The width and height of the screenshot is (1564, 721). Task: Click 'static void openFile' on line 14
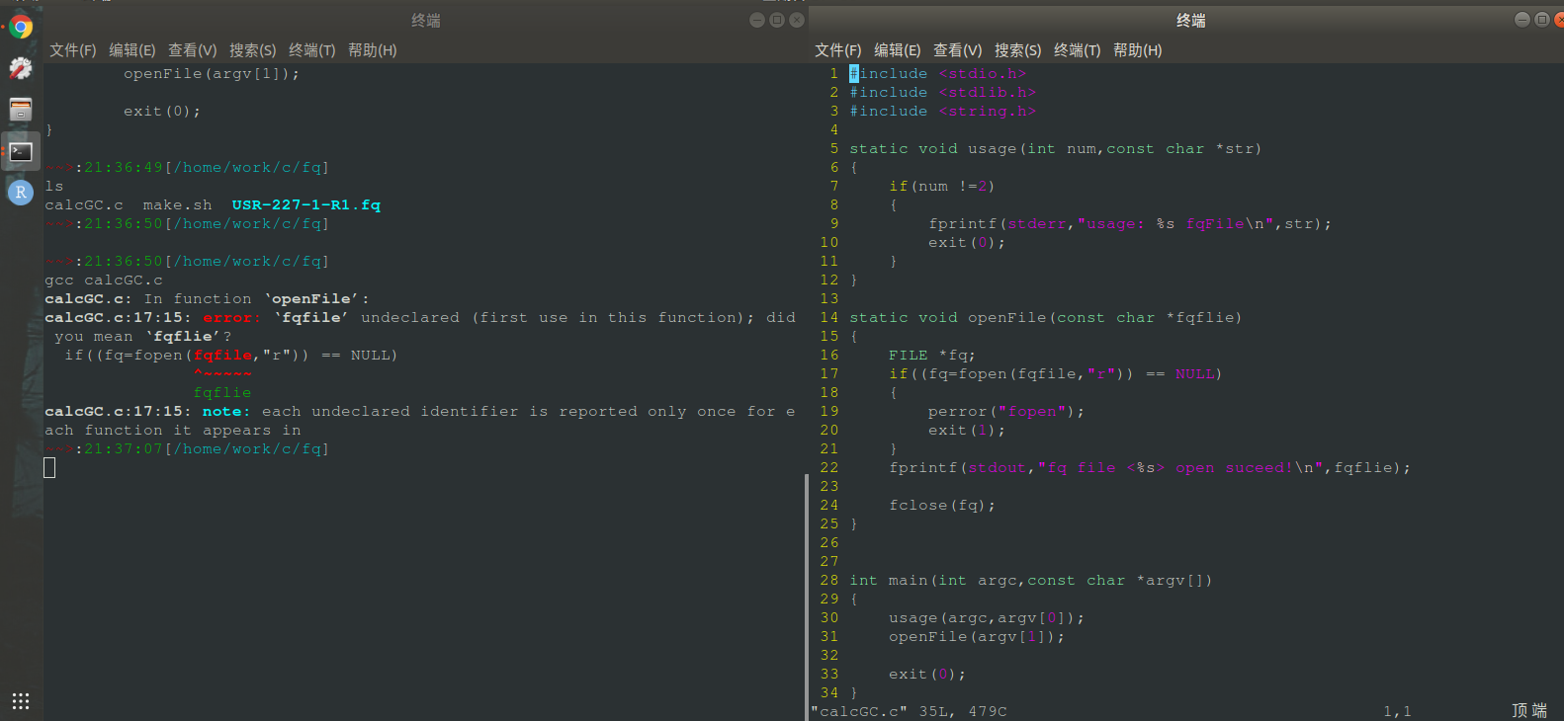tap(1046, 317)
